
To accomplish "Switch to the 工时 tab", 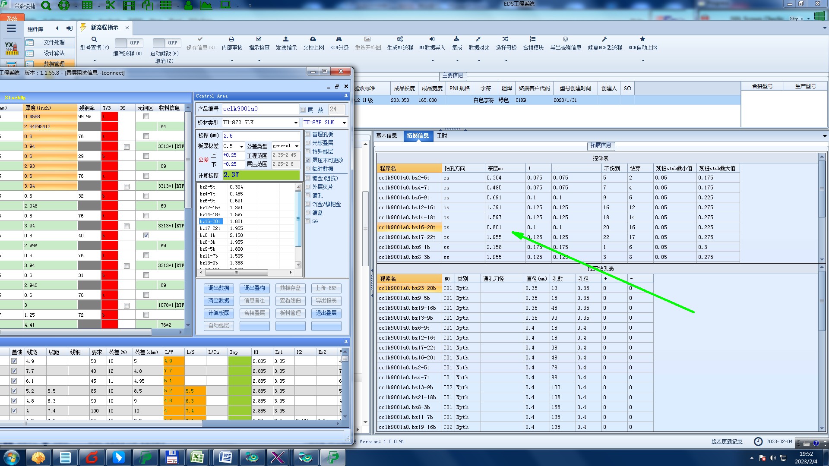I will [x=442, y=136].
